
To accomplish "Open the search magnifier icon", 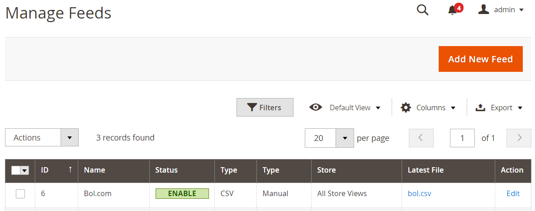I will pyautogui.click(x=422, y=10).
